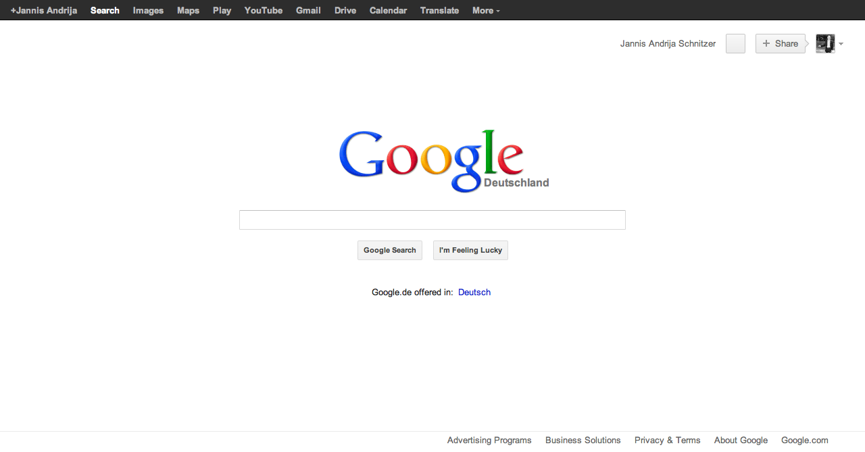
Task: Click the I'm Feeling Lucky button
Action: 470,250
